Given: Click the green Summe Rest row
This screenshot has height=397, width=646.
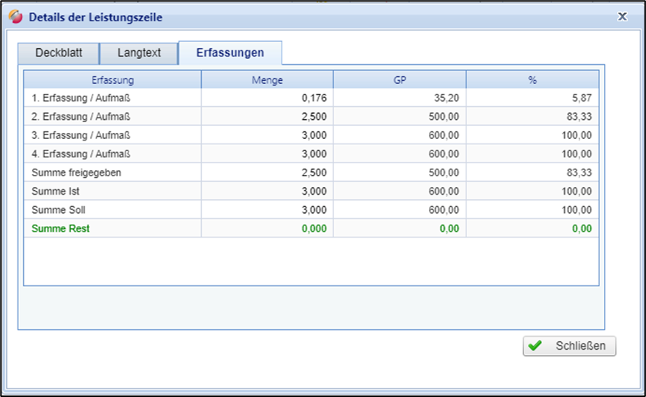Looking at the screenshot, I should coord(61,228).
